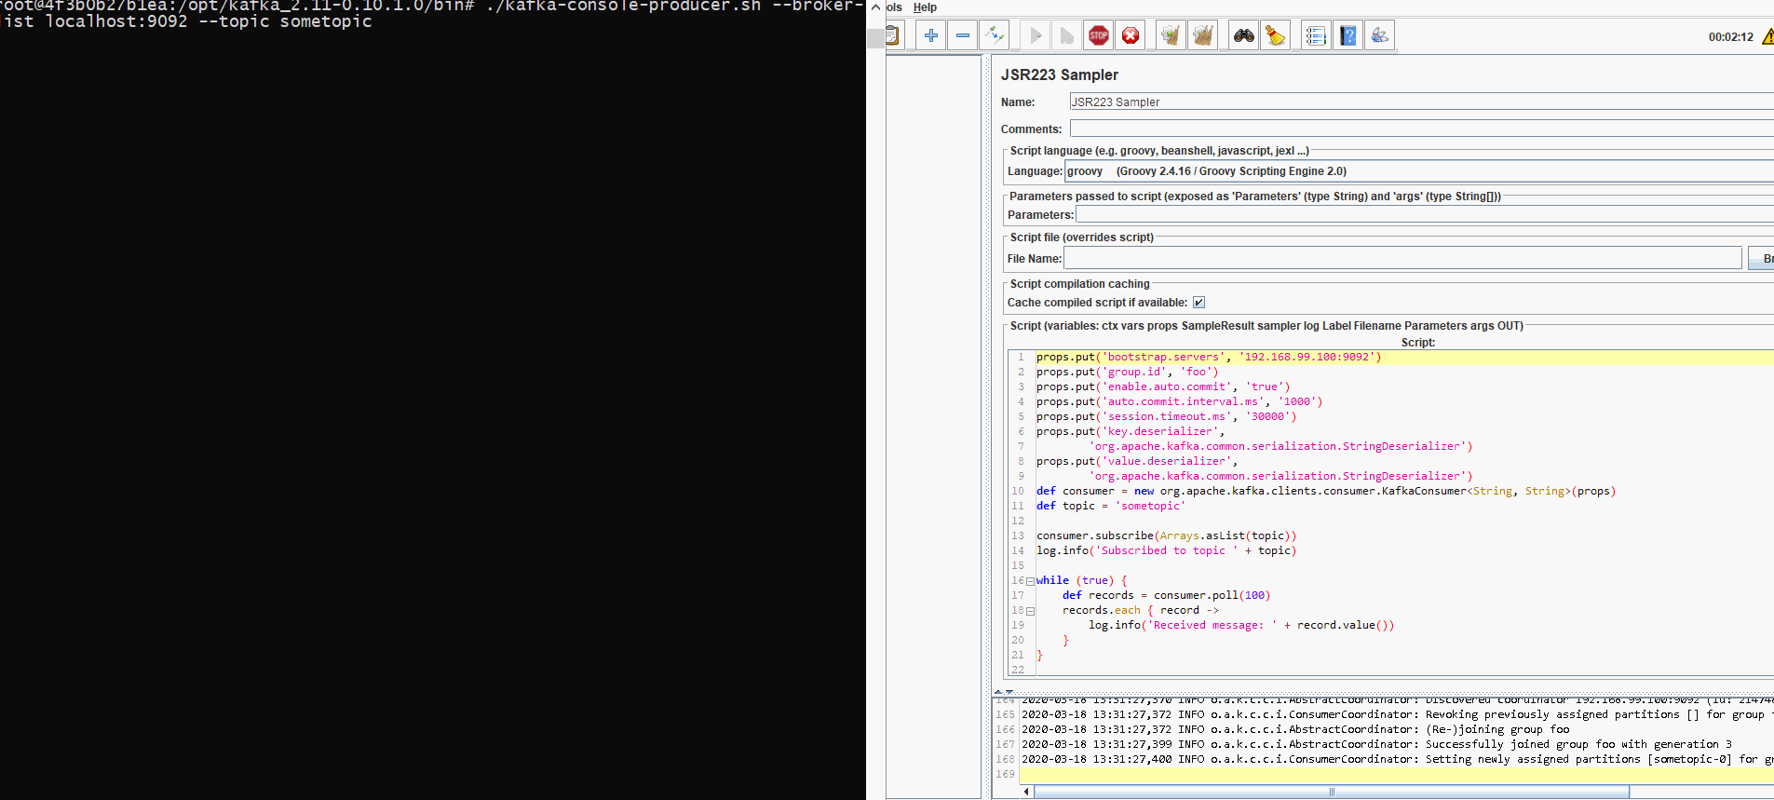Click script line 'enable.auto.commit'
This screenshot has height=800, width=1774.
tap(1163, 386)
